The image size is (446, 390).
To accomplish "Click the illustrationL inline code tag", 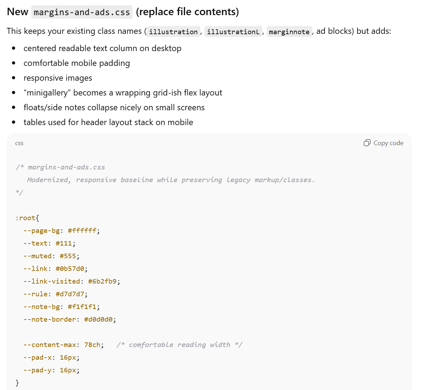I will click(x=233, y=32).
